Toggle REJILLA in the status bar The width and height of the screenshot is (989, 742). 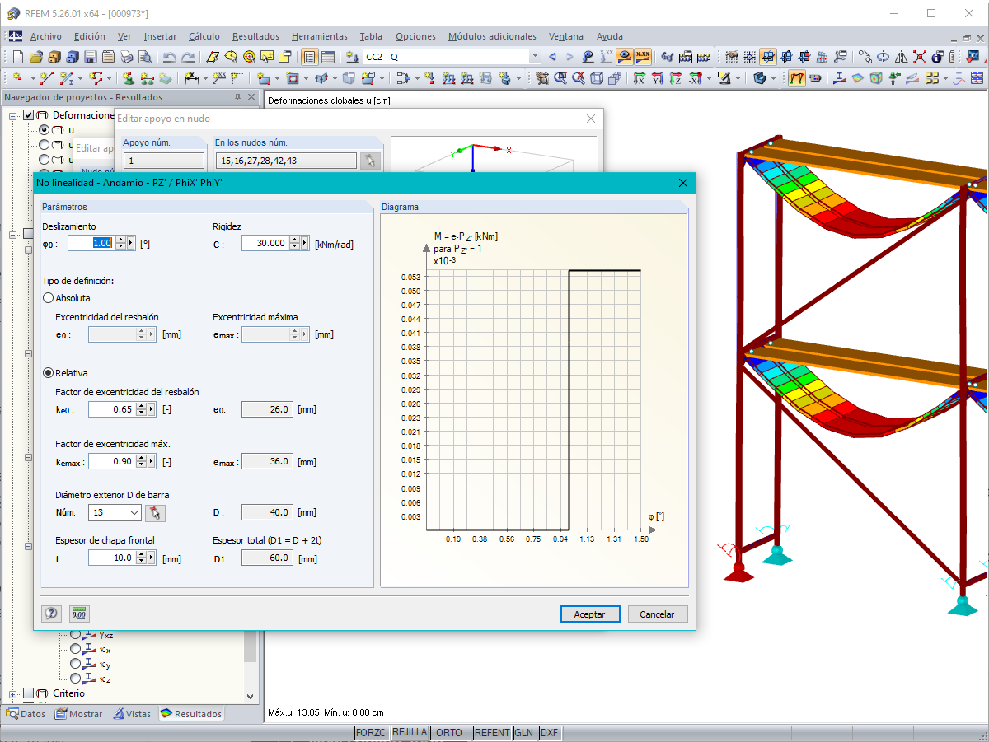click(410, 732)
